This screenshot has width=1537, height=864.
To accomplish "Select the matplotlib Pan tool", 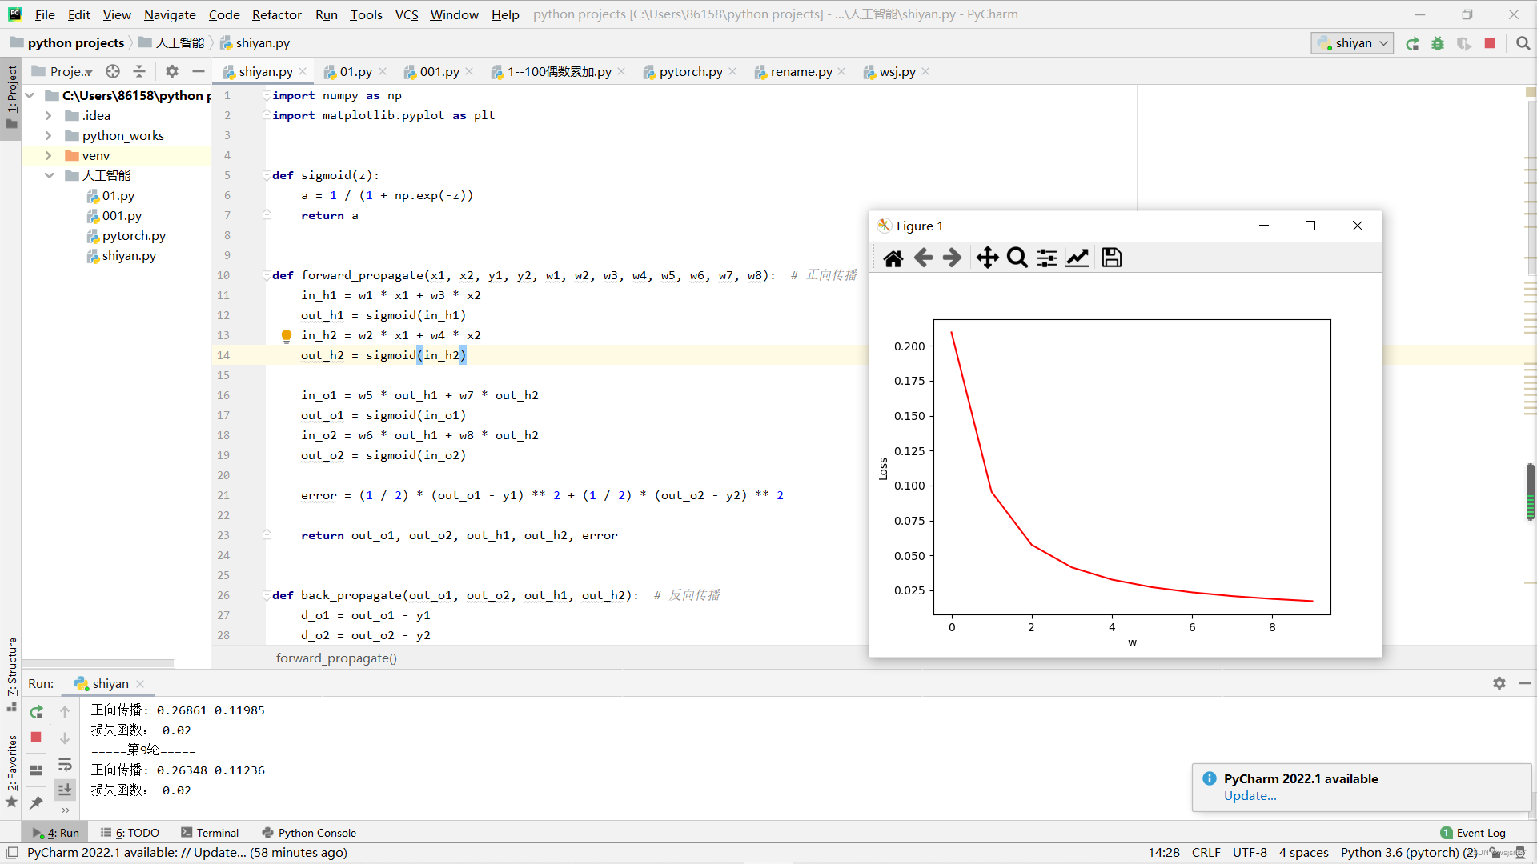I will click(987, 258).
